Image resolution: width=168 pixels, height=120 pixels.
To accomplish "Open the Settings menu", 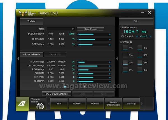I will click(x=131, y=104).
